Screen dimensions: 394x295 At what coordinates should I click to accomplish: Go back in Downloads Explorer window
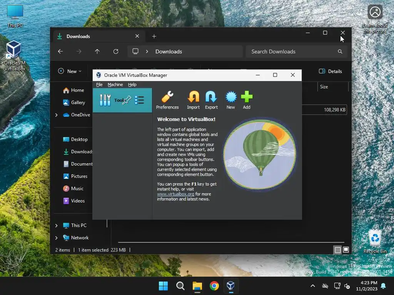tap(60, 51)
